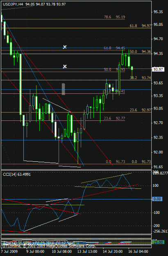
Task: Click the 100 level on CCI axis
Action: coord(156,186)
